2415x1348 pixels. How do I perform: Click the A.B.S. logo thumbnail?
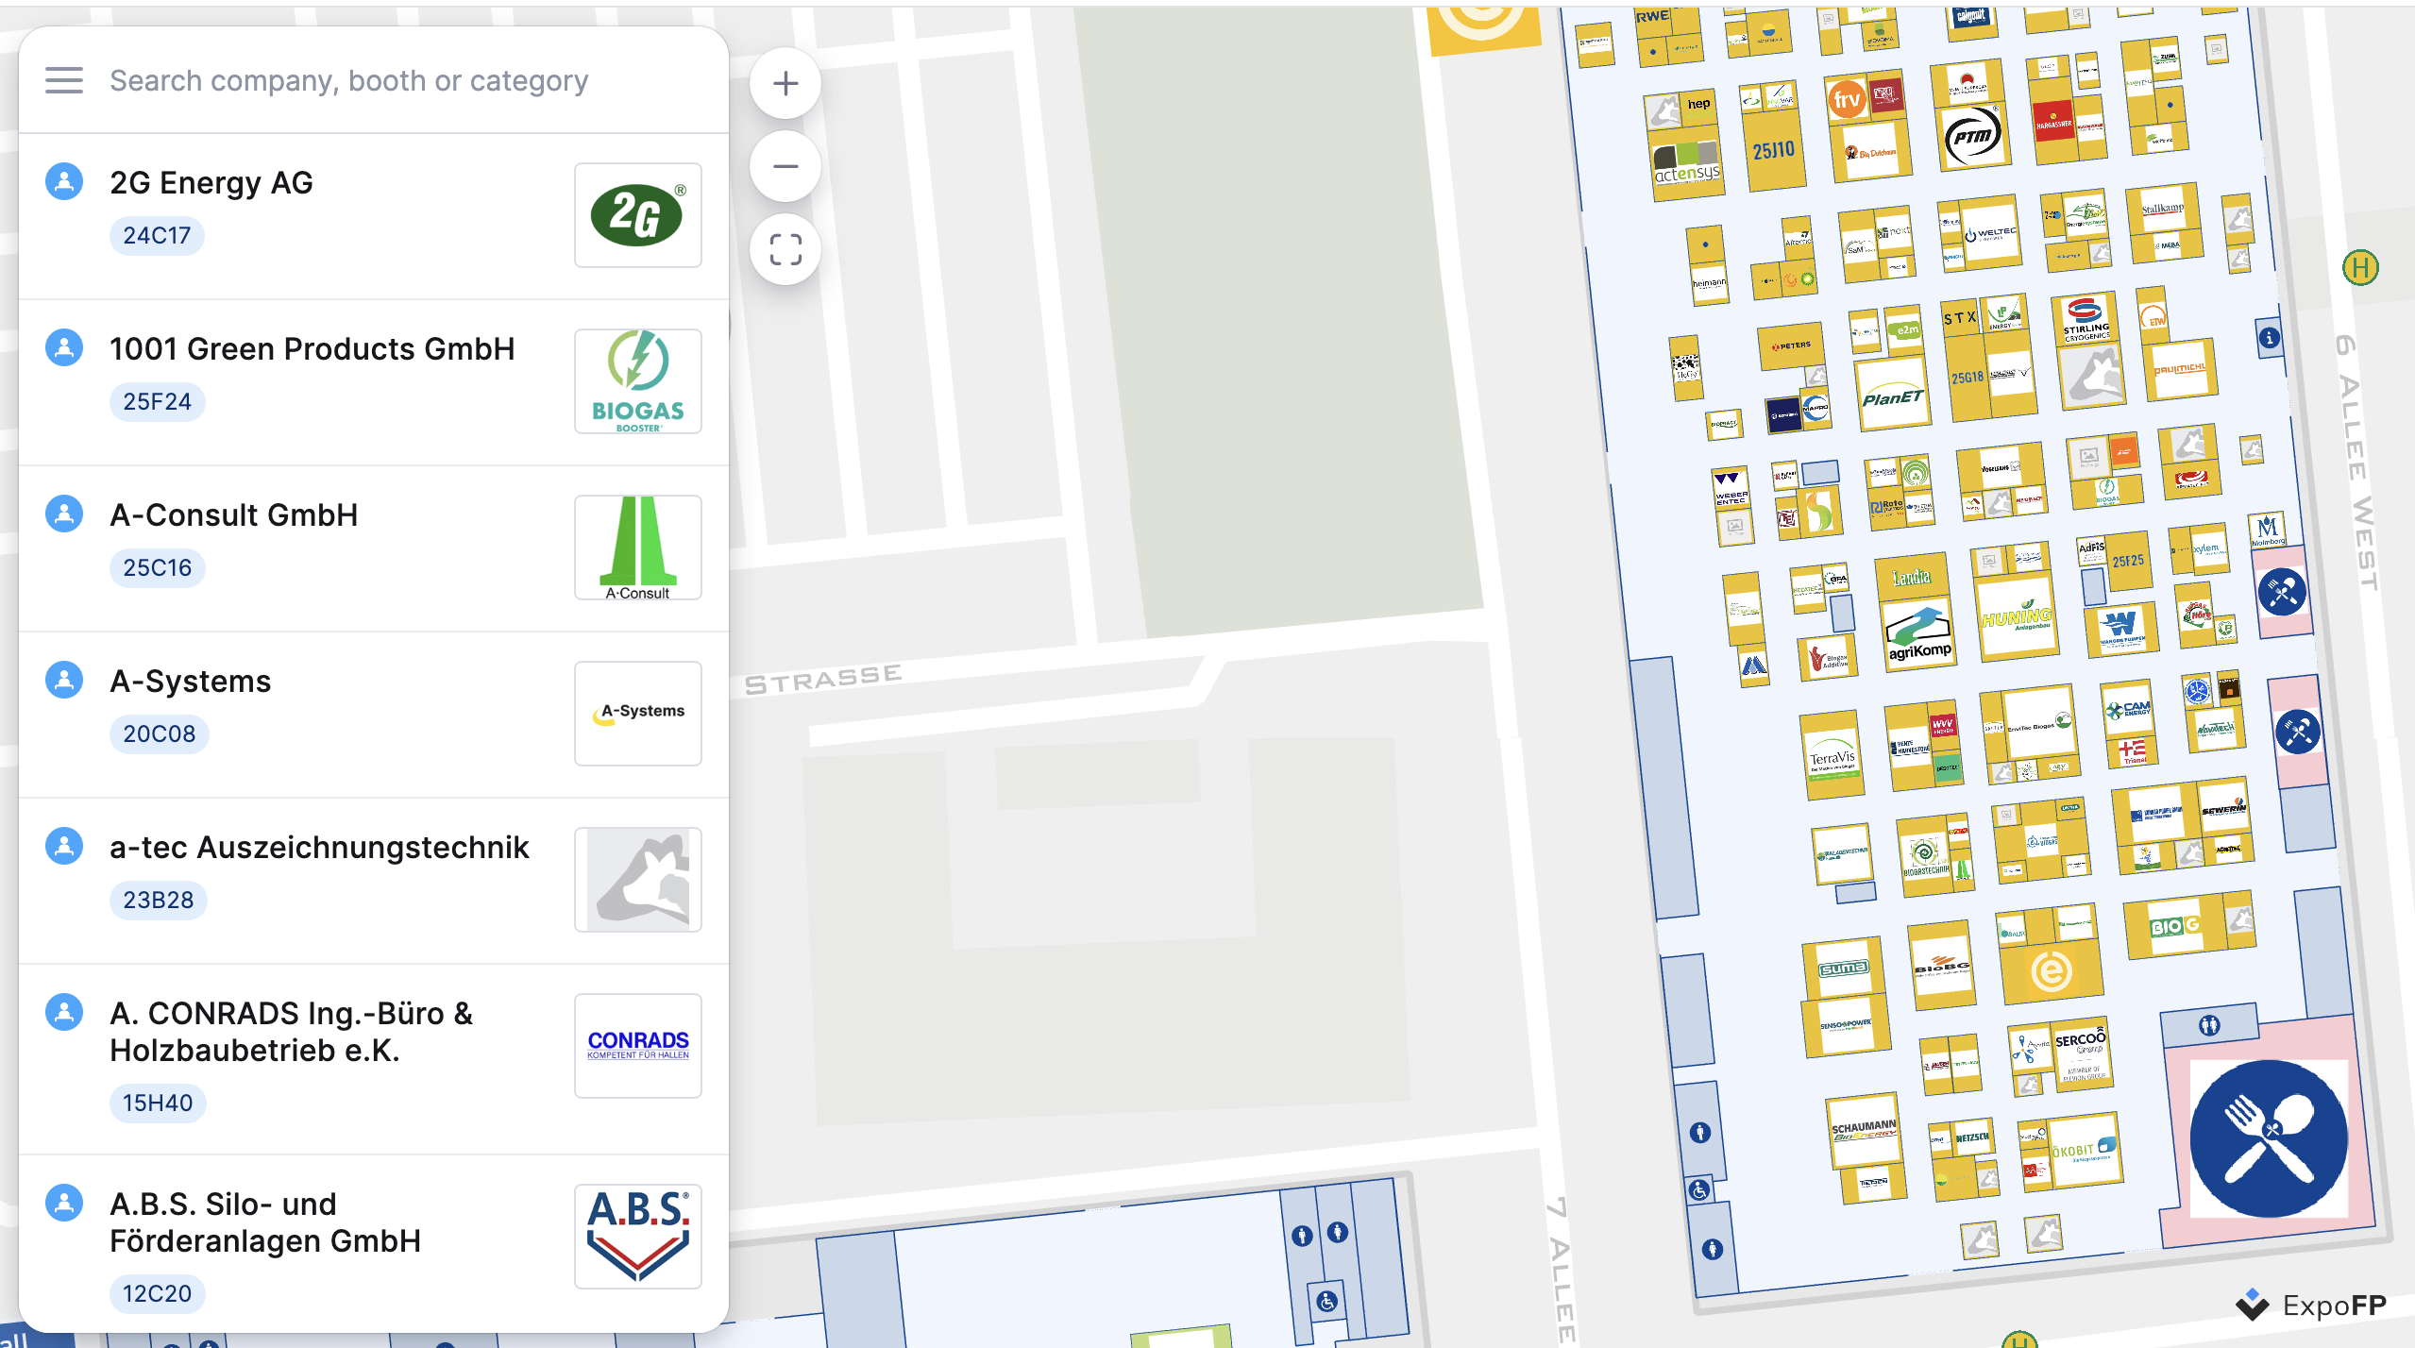click(x=638, y=1236)
